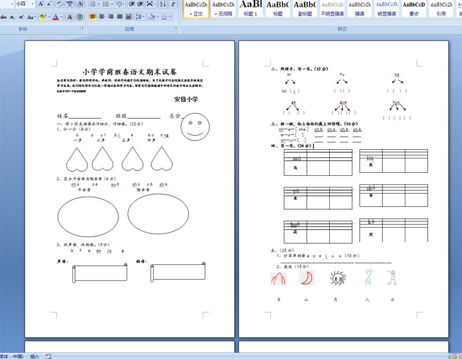Select the walking person picture

coord(392,277)
